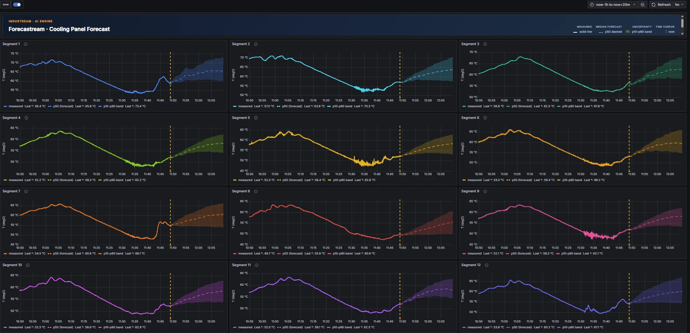Click the 'now' label button at top left
Image resolution: width=690 pixels, height=333 pixels.
click(x=5, y=4)
